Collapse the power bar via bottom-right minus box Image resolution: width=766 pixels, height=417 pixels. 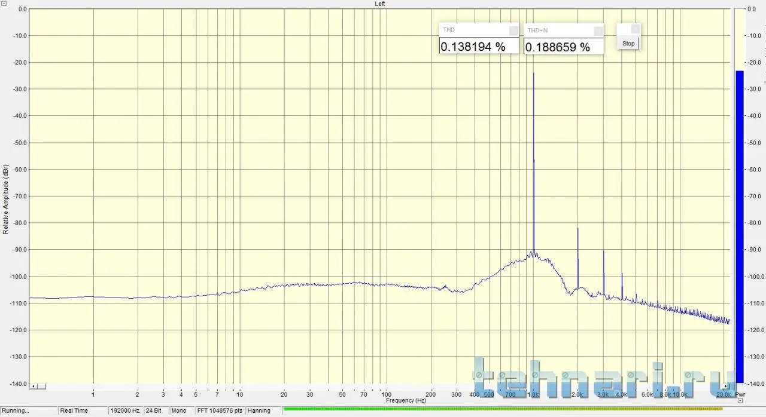[740, 400]
